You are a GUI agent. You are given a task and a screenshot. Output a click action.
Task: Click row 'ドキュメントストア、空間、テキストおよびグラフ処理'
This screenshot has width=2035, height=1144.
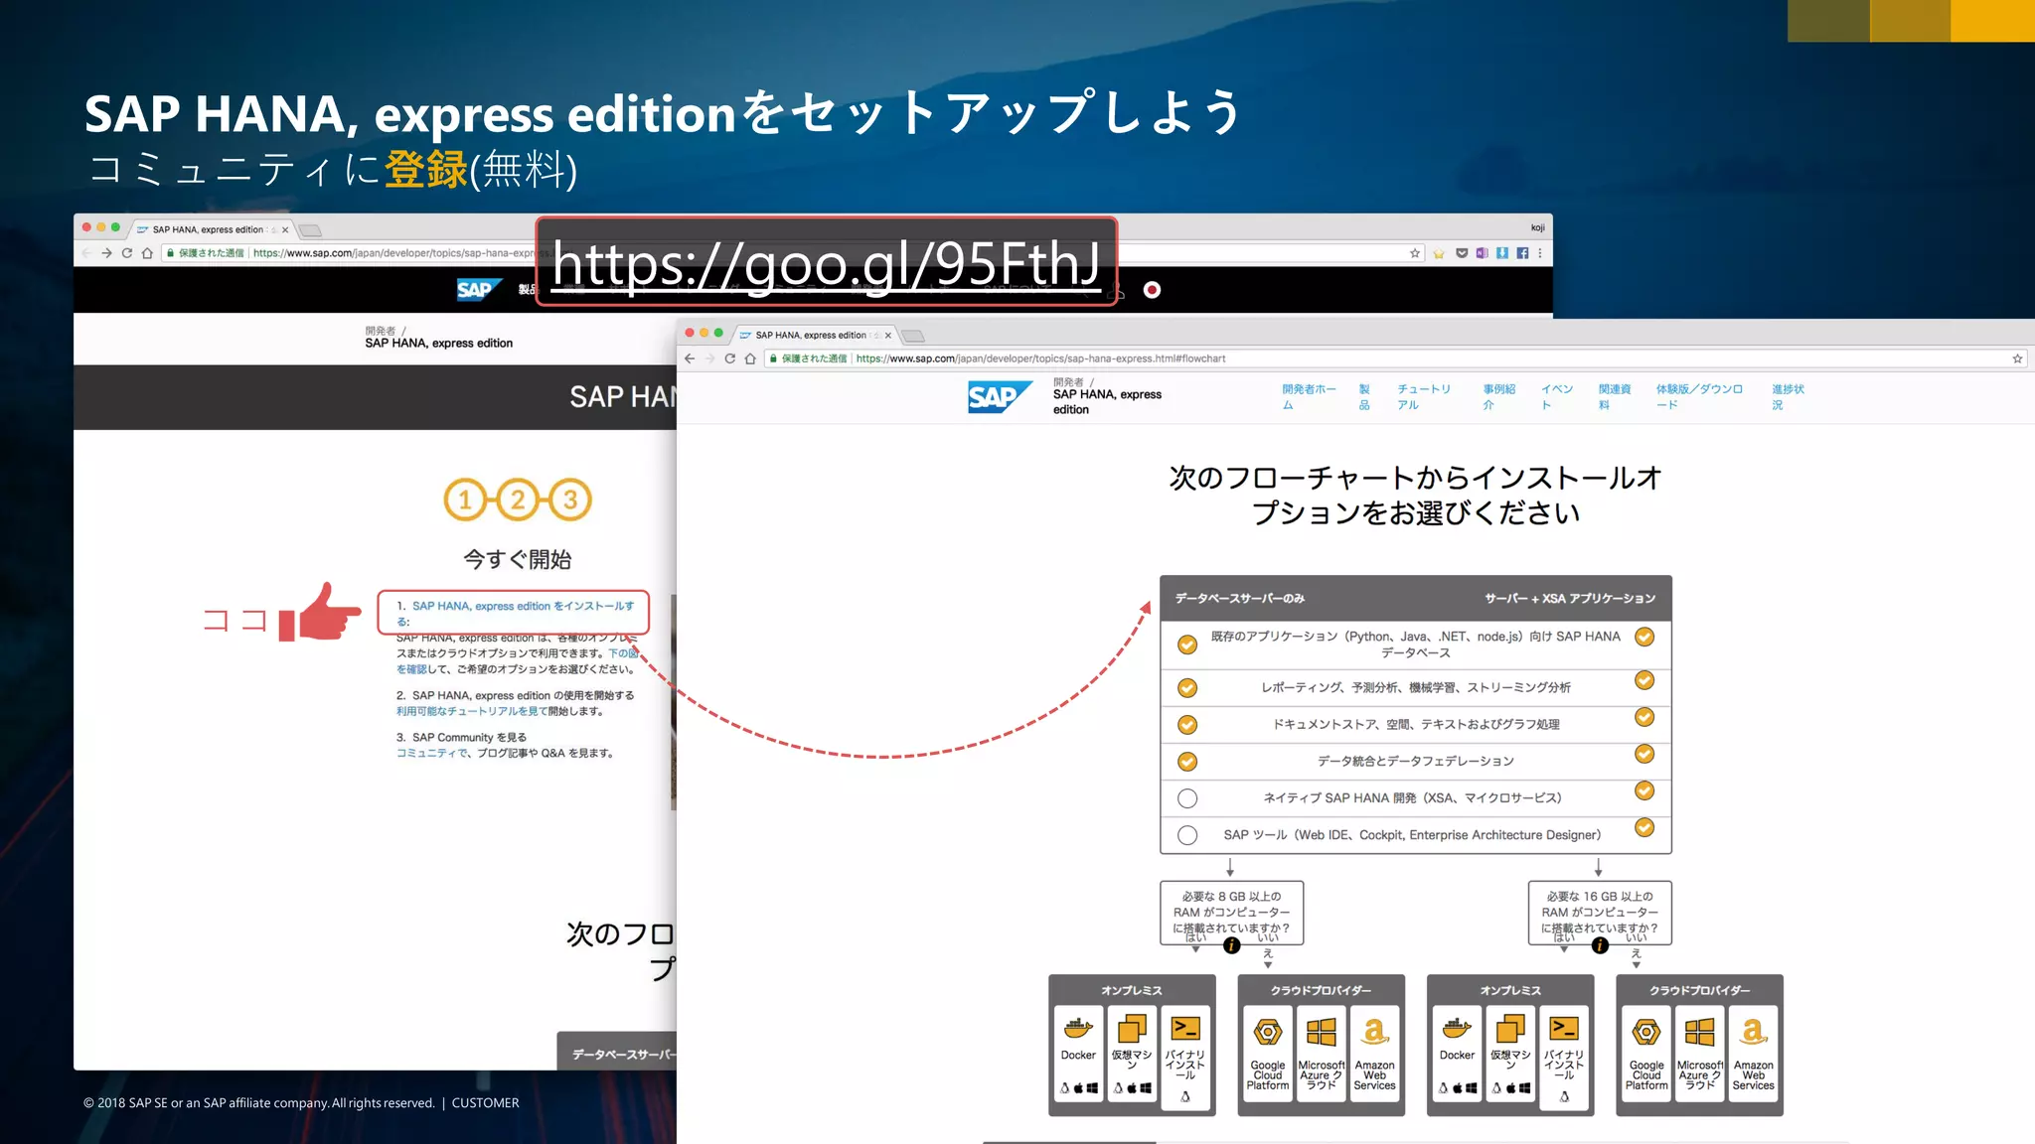[x=1416, y=724]
